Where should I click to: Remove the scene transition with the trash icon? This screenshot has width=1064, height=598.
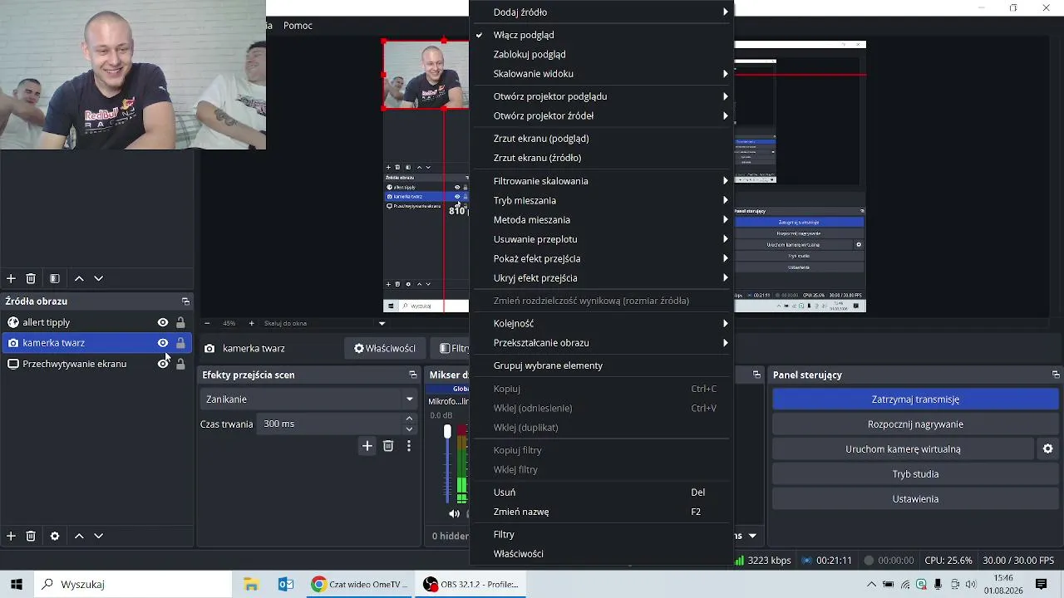(x=388, y=446)
